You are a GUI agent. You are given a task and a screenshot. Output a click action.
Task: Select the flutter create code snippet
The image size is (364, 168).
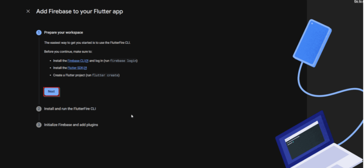click(105, 75)
